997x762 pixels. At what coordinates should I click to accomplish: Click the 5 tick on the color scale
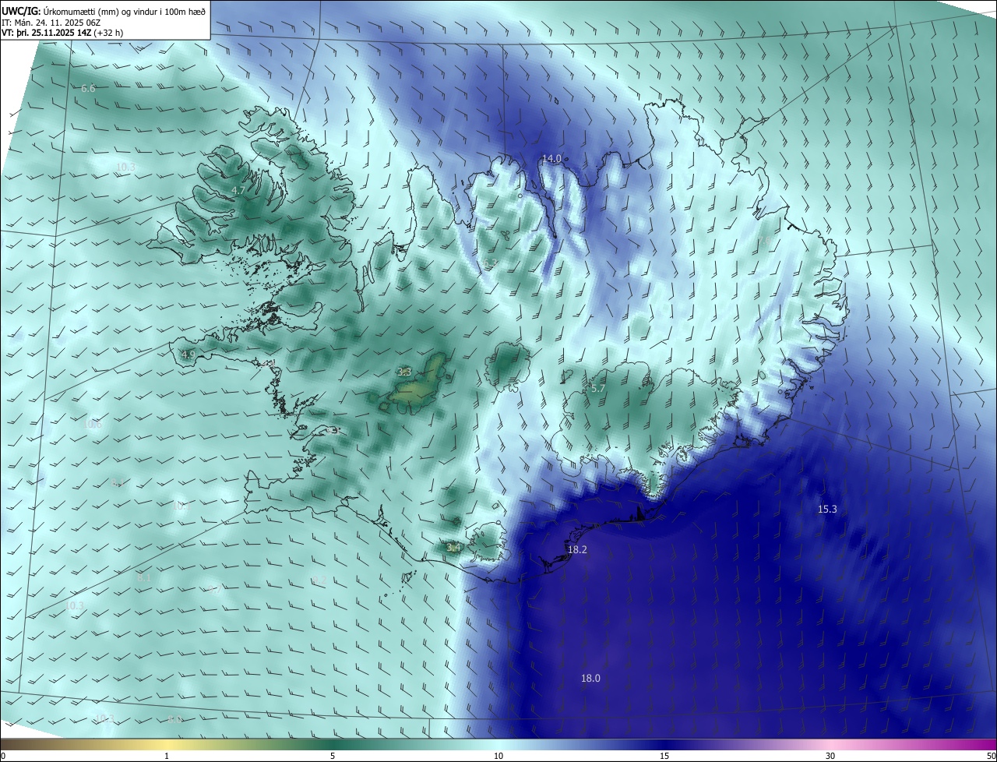[333, 756]
